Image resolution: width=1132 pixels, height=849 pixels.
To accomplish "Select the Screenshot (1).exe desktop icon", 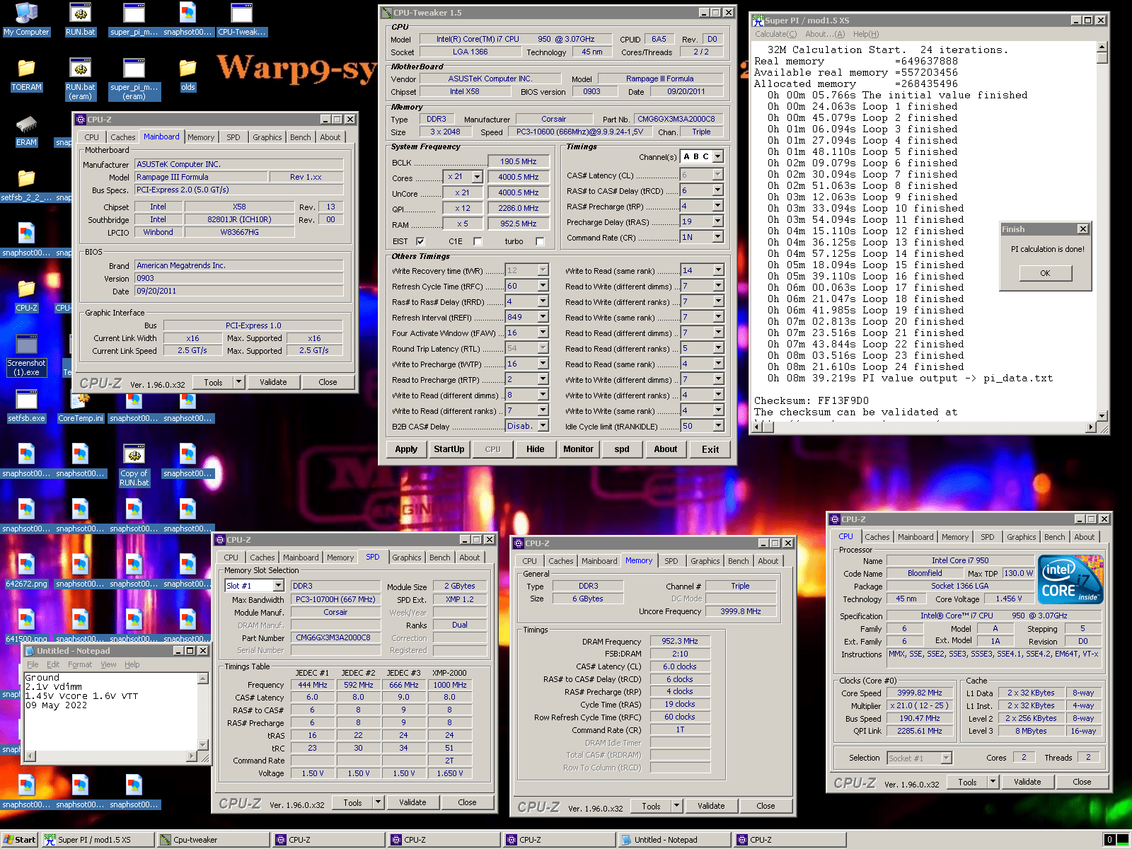I will (26, 355).
